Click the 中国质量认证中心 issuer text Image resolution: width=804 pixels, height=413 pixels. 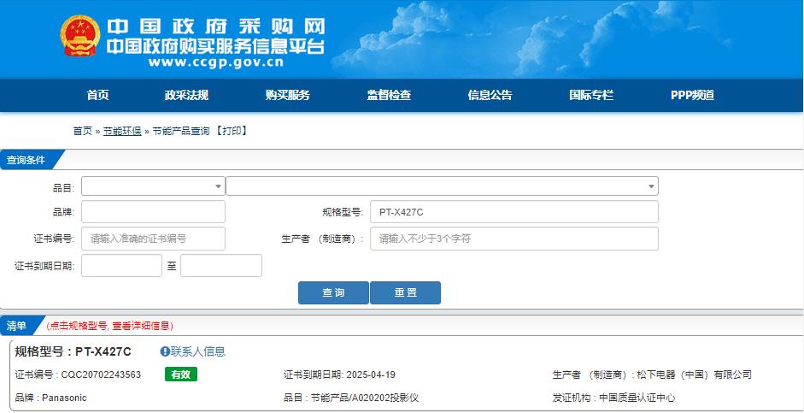637,398
